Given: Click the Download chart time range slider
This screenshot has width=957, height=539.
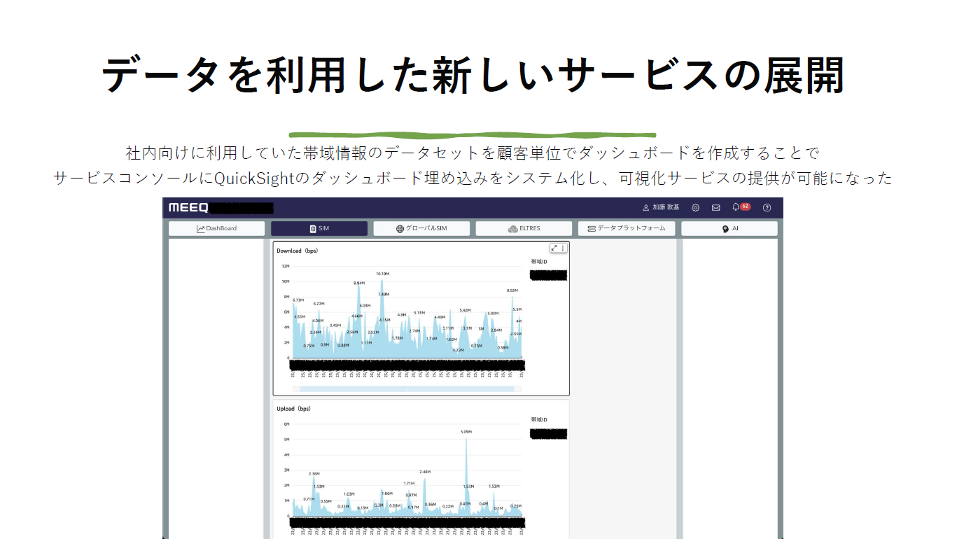Looking at the screenshot, I should click(407, 388).
